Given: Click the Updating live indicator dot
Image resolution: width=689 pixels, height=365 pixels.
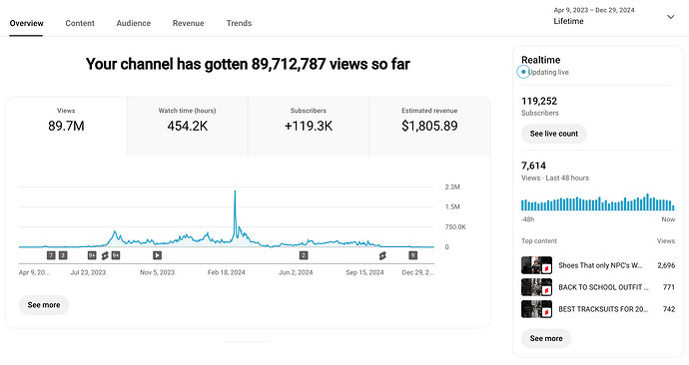Looking at the screenshot, I should coord(523,72).
